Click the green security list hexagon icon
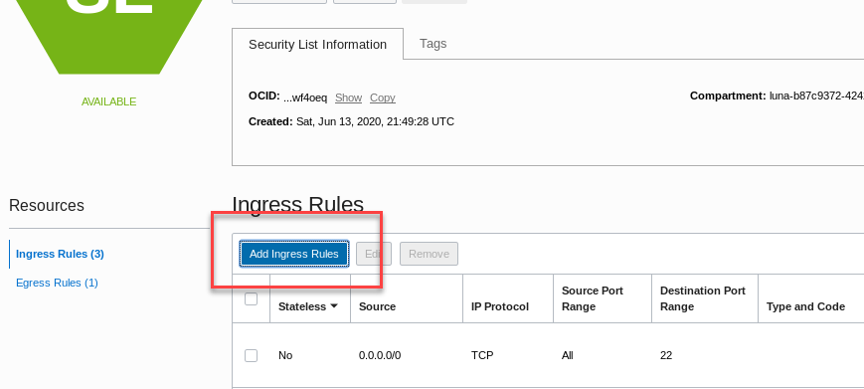The height and width of the screenshot is (389, 864). click(x=108, y=33)
